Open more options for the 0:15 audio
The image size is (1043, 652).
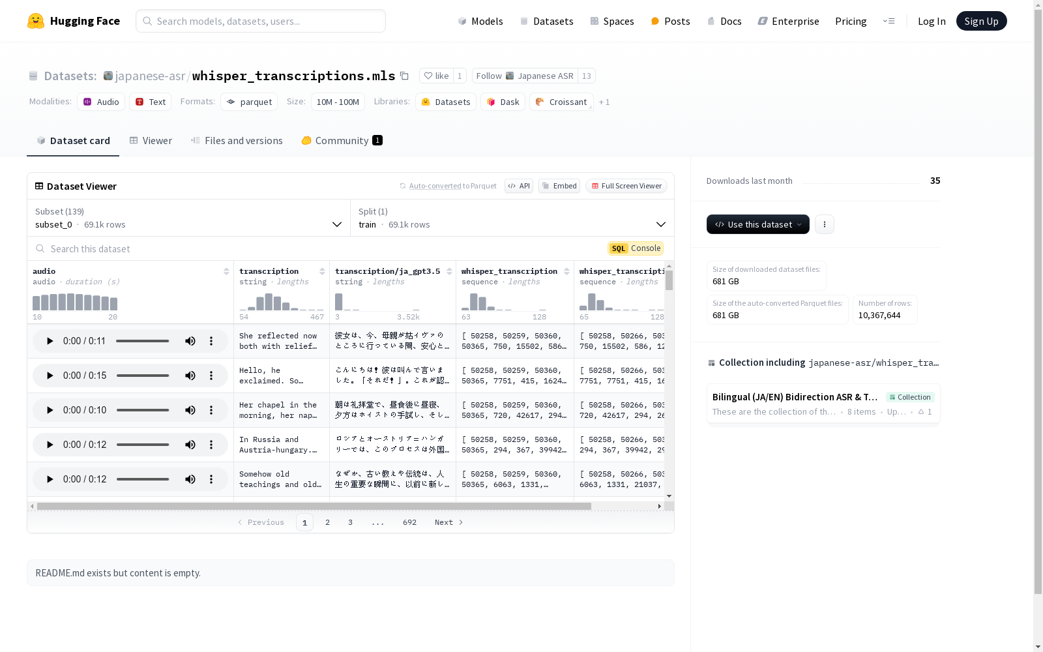pyautogui.click(x=211, y=376)
